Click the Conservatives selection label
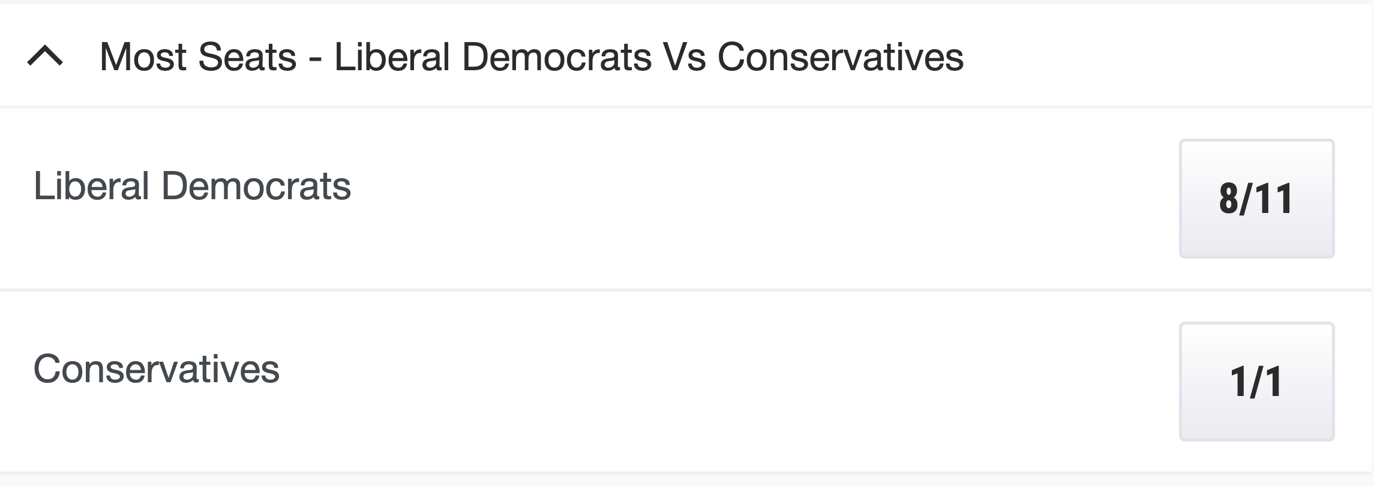Viewport: 1374px width, 486px height. [156, 368]
